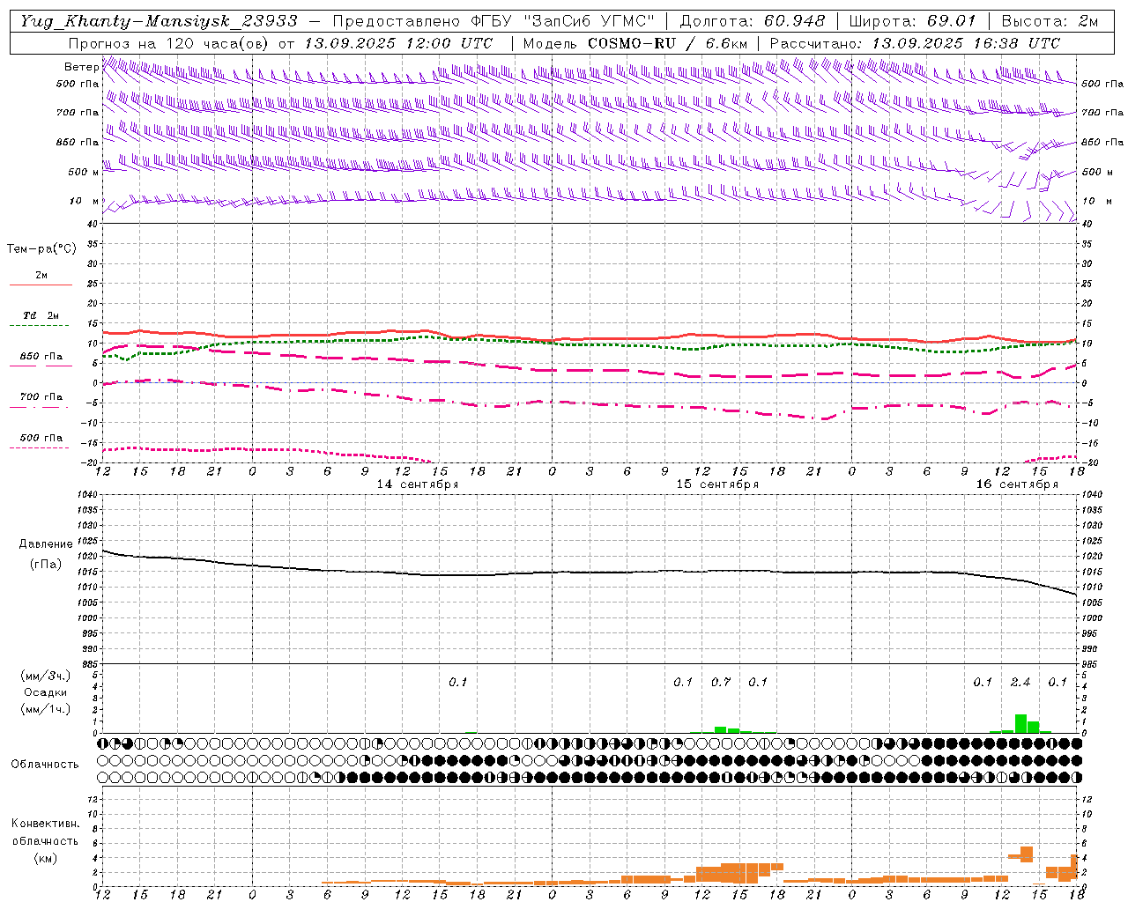Click the 'Осадки' precipitation label
1128x902 pixels.
pyautogui.click(x=46, y=692)
